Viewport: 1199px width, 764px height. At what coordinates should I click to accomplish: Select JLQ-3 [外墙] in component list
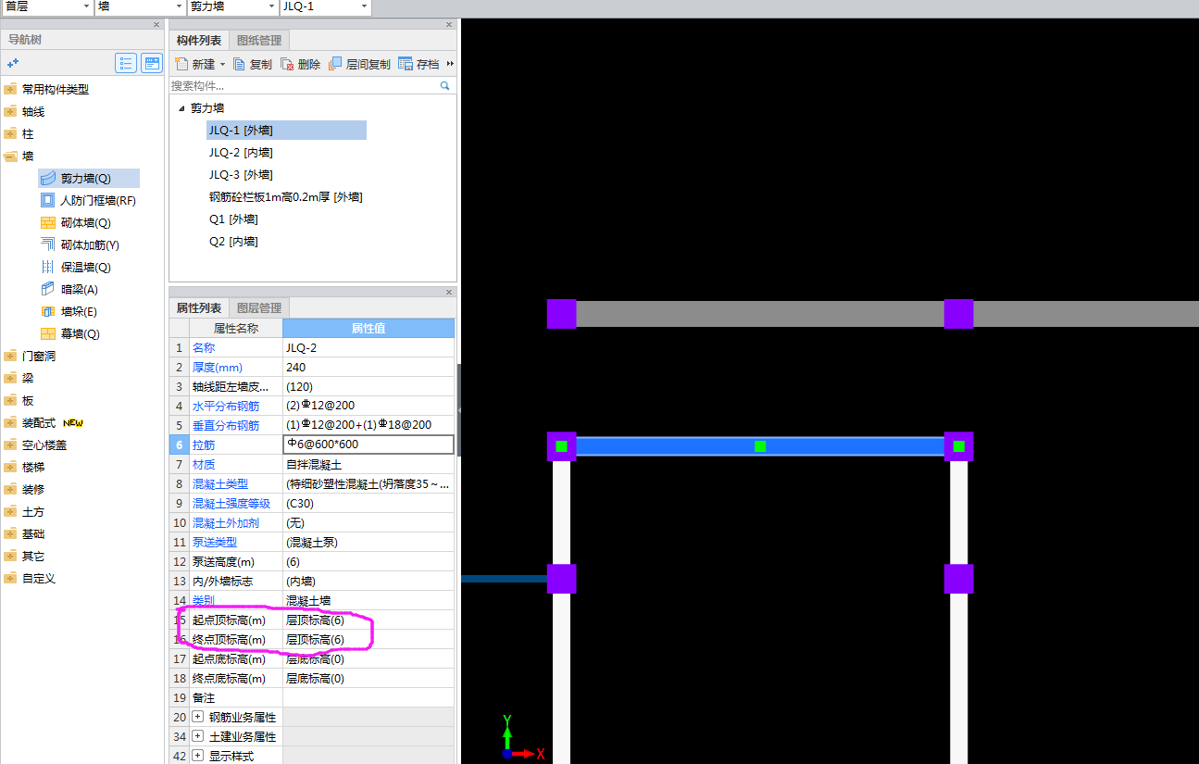point(241,175)
